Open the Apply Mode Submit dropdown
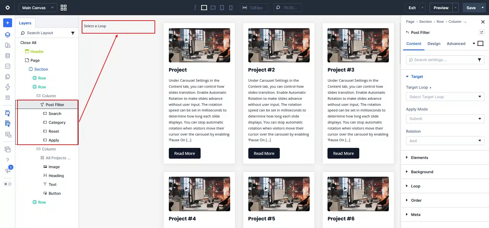The image size is (489, 228). 445,119
